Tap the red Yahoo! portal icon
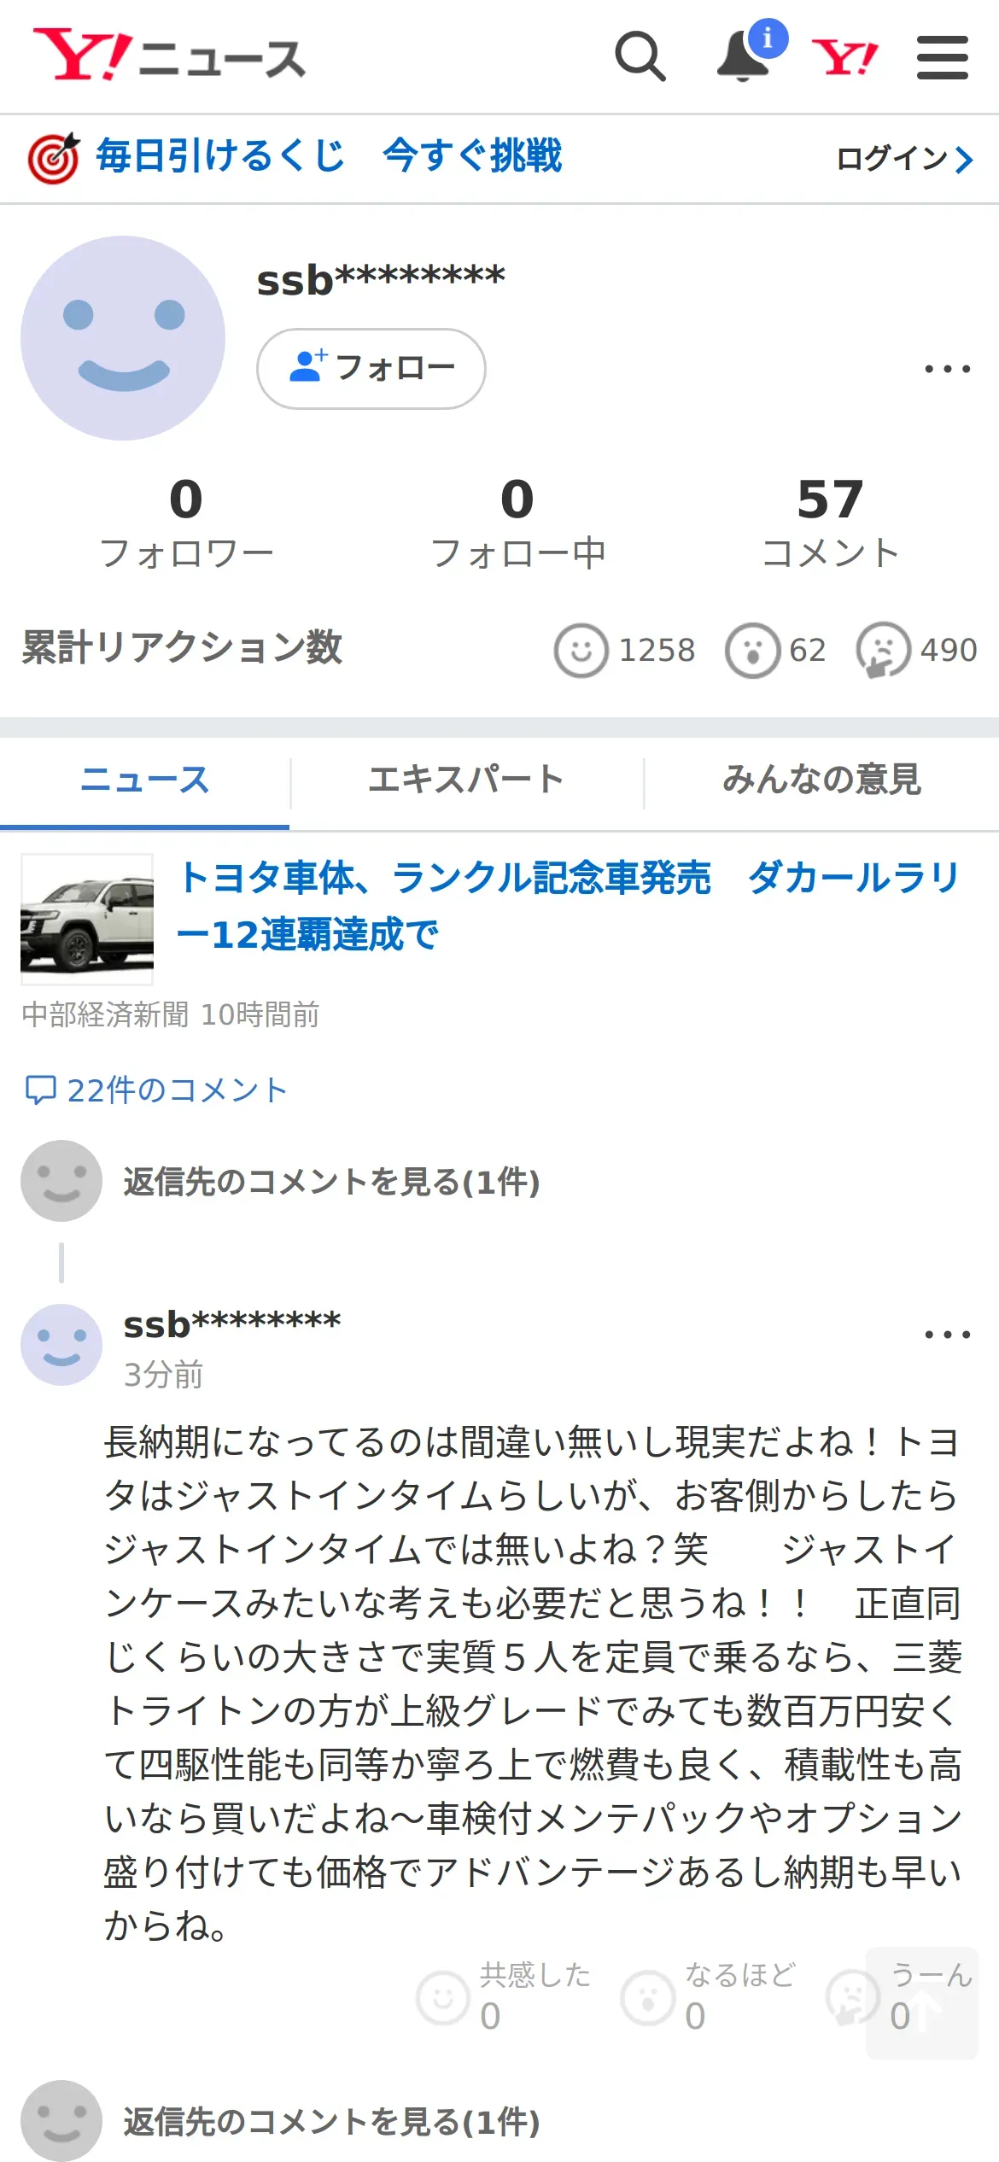The image size is (999, 2162). pos(844,57)
